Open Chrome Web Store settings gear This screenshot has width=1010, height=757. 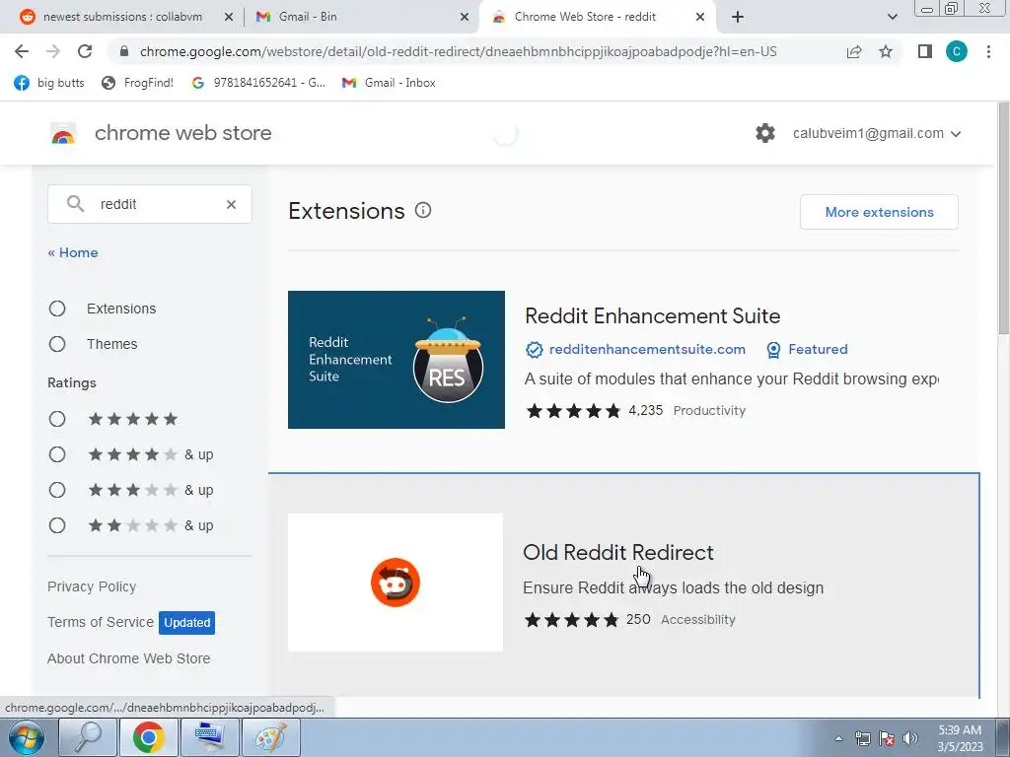765,133
